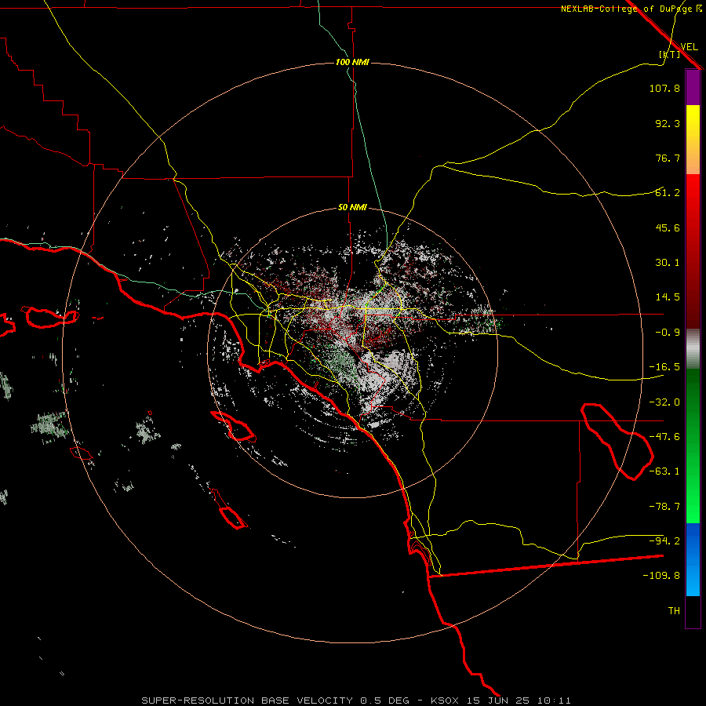Click the 61.2 legend value
Screen dimensions: 706x706
668,193
